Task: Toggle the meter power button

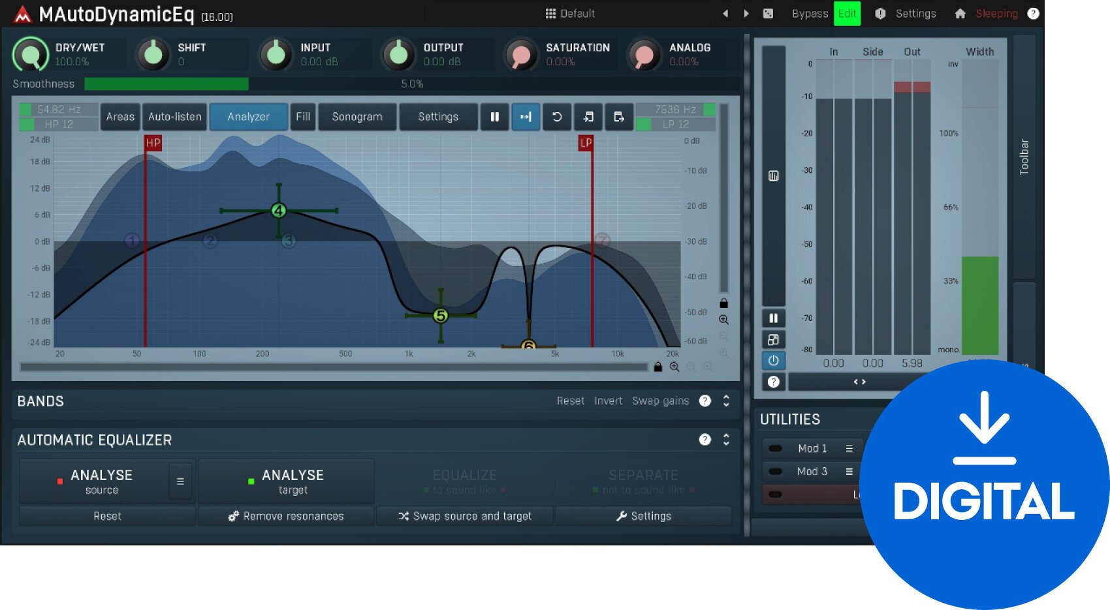Action: pos(773,360)
